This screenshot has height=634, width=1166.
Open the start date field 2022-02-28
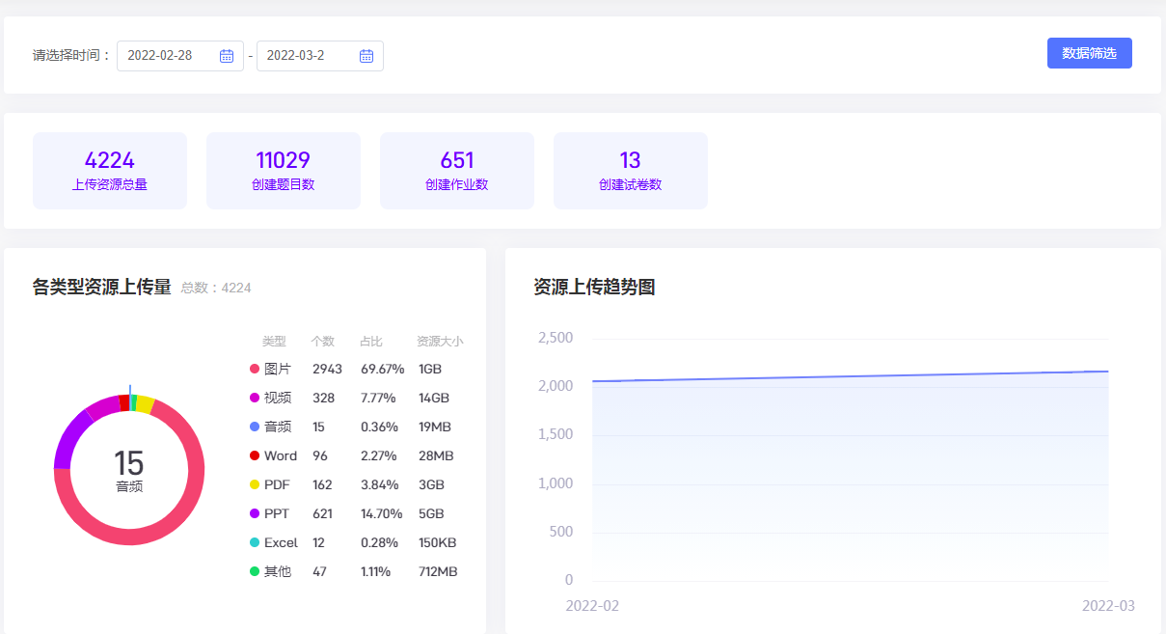tap(169, 56)
